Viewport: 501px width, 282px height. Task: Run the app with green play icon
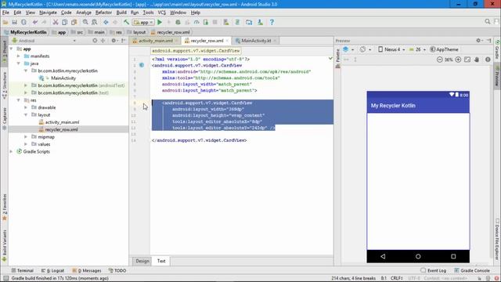[160, 22]
